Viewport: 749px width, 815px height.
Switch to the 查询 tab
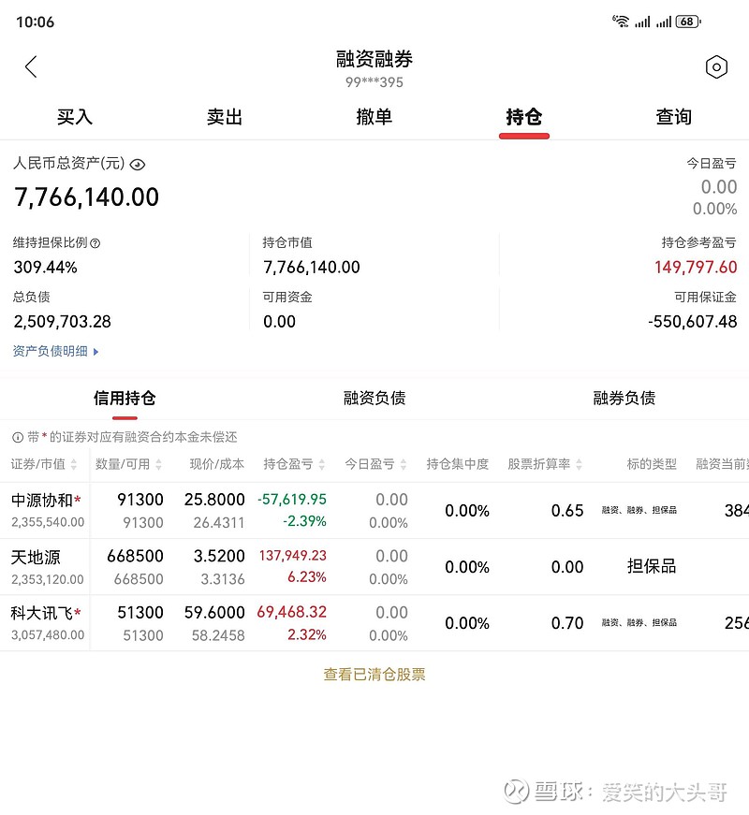pos(674,116)
